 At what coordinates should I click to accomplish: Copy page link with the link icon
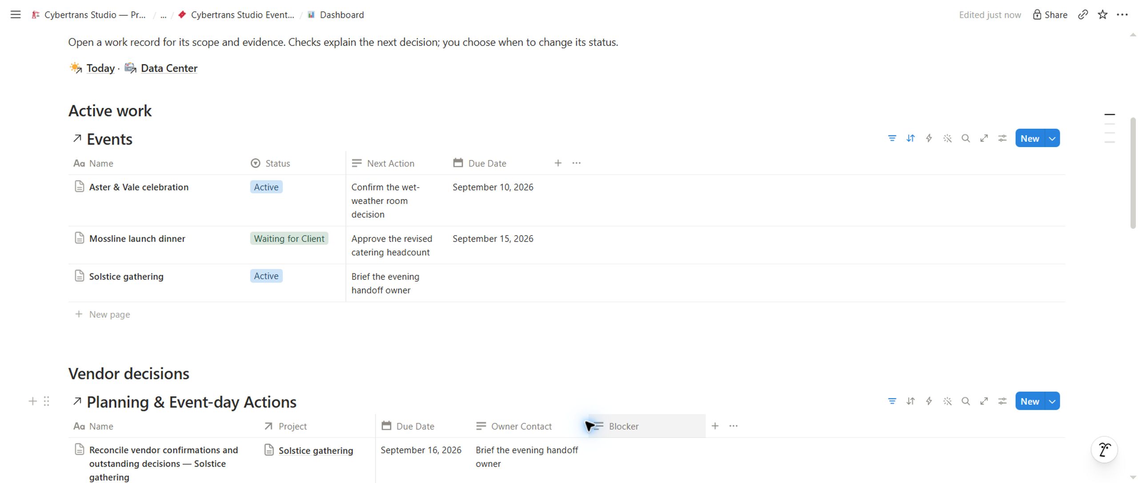(1083, 15)
